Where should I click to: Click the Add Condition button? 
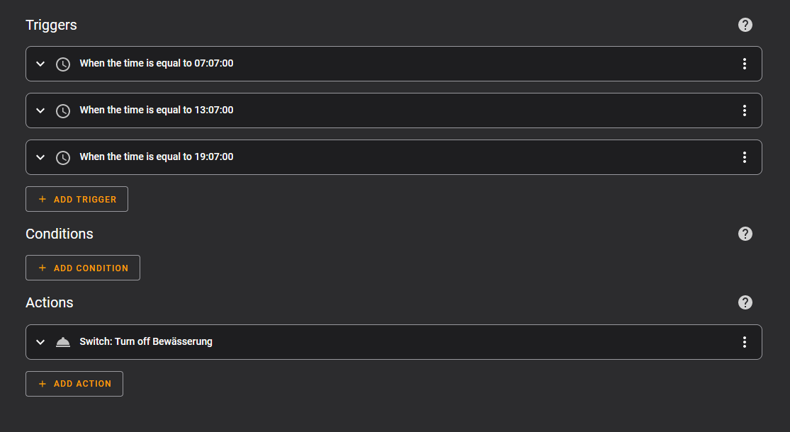pyautogui.click(x=83, y=268)
